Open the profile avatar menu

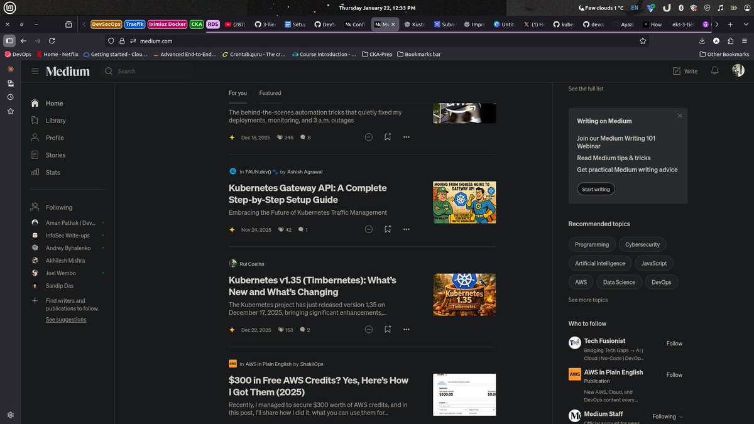pyautogui.click(x=738, y=71)
